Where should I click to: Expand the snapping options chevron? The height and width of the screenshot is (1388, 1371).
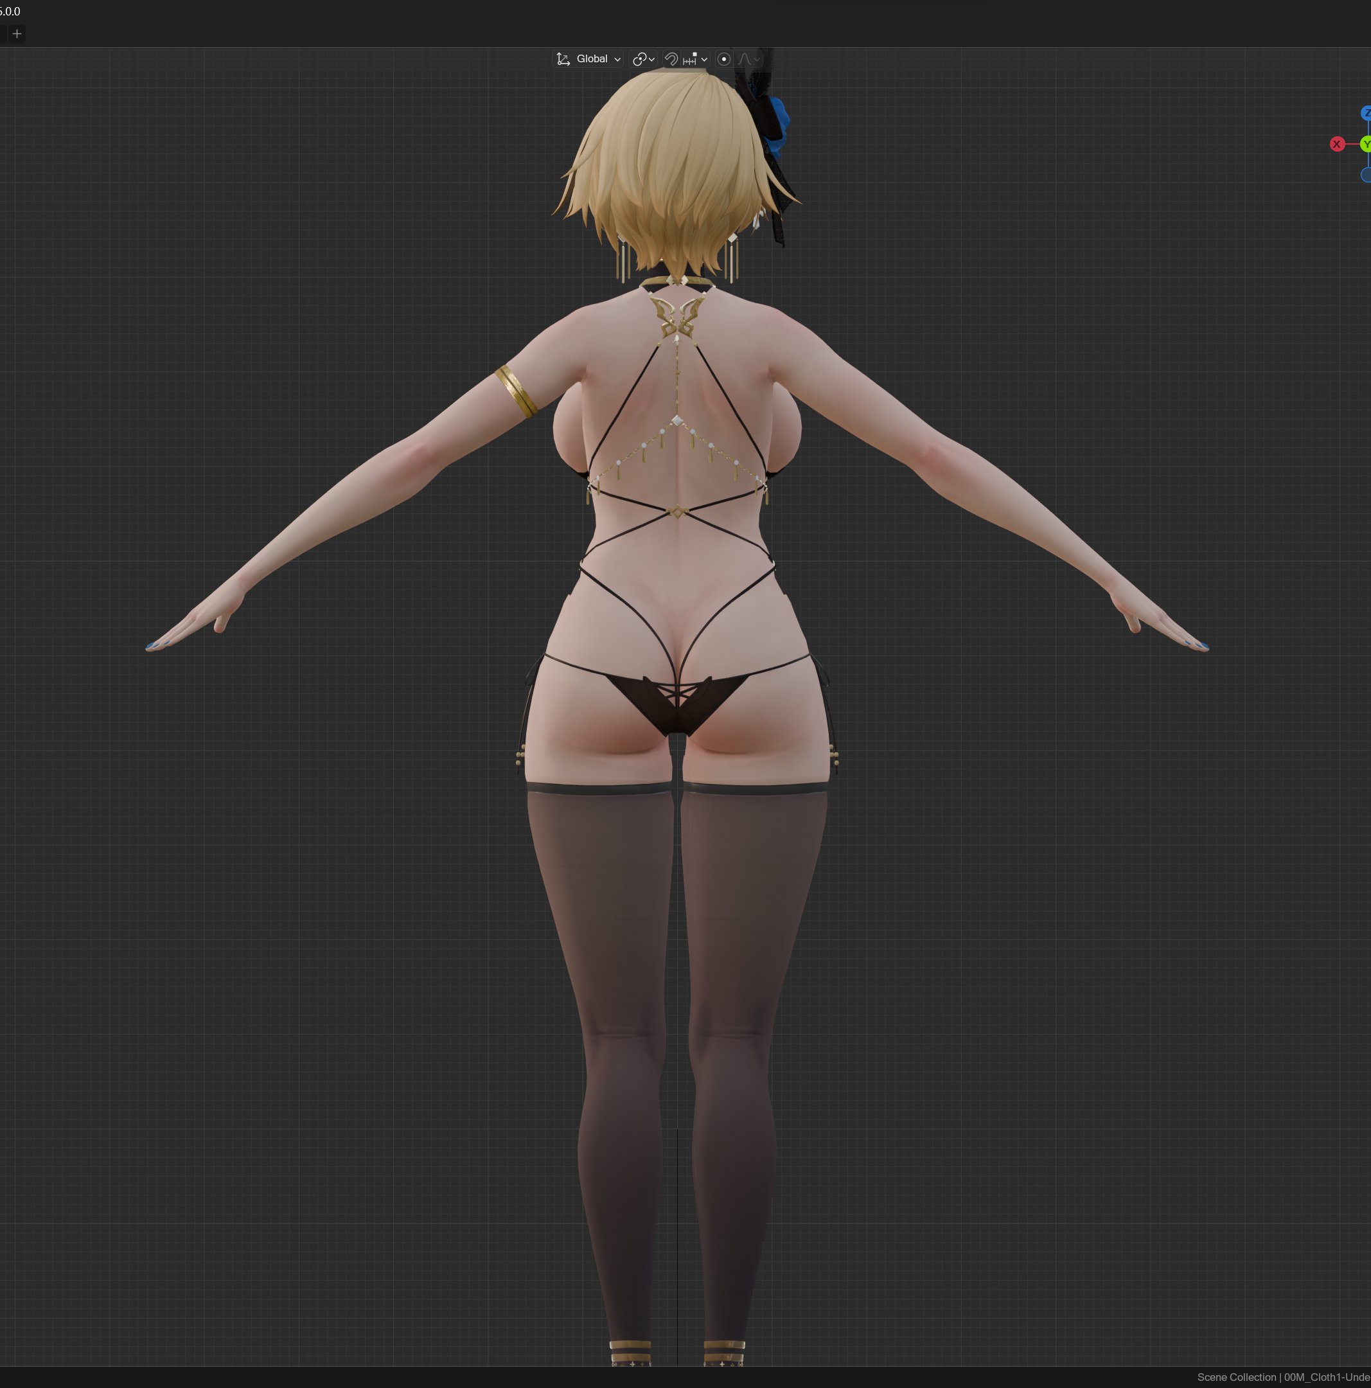[x=705, y=60]
